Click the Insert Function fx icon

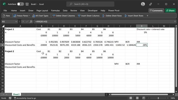(x=31, y=22)
